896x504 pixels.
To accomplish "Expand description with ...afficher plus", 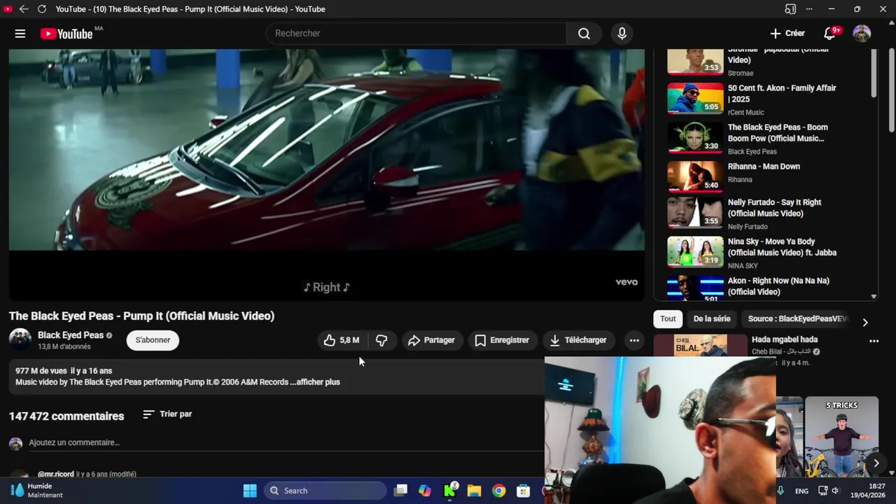I will (318, 382).
